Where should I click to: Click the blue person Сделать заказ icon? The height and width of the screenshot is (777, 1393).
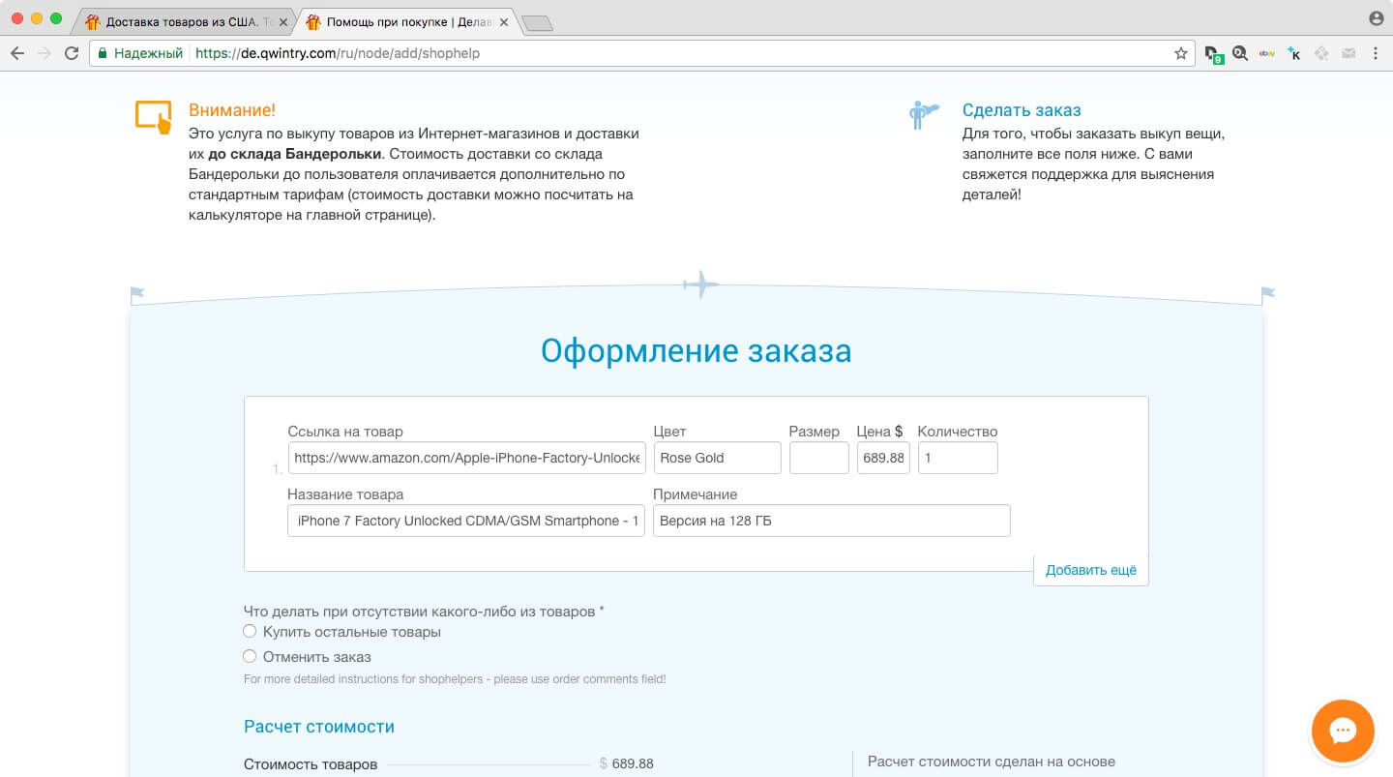(923, 115)
